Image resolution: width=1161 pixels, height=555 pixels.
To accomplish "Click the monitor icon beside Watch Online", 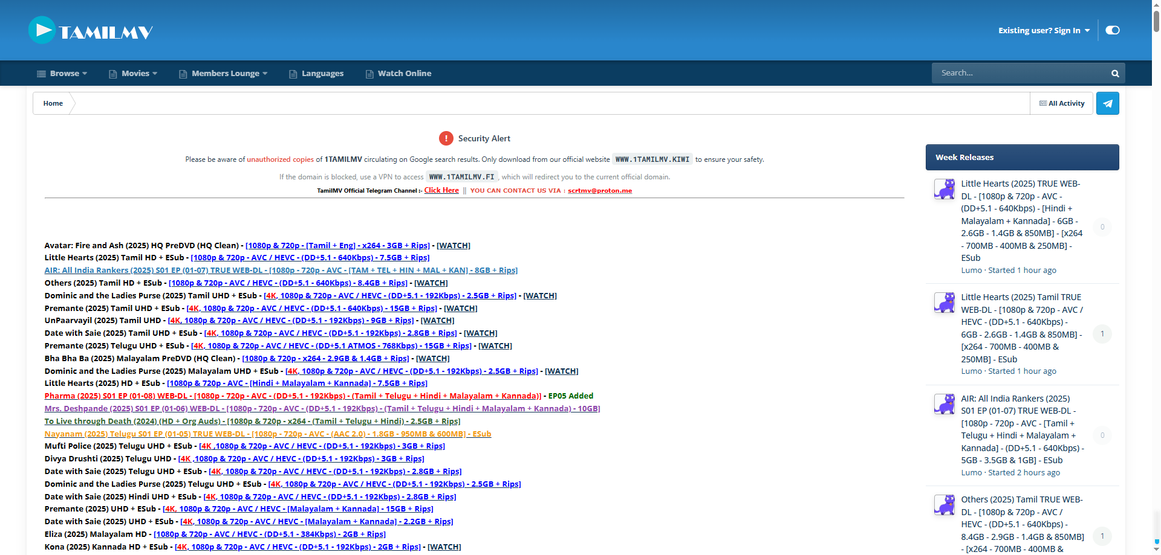I will click(369, 73).
